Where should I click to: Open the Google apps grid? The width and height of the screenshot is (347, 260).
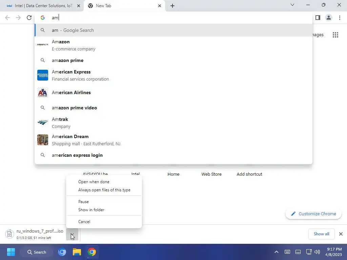[335, 35]
